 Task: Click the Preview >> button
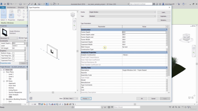(86, 99)
